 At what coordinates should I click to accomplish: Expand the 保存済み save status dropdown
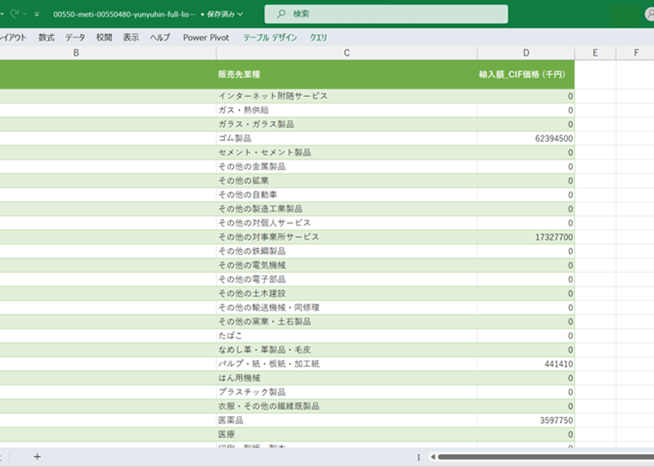click(240, 14)
